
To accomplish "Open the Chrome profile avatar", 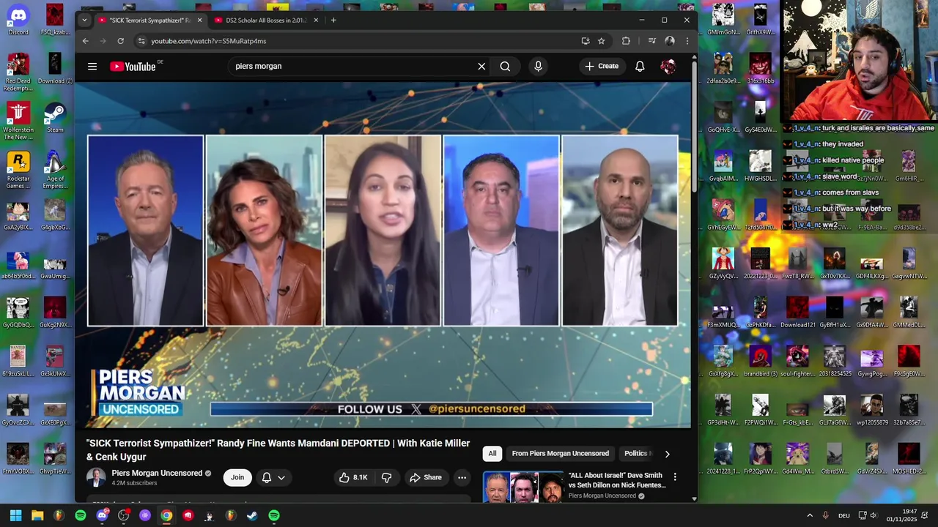I will (x=669, y=41).
